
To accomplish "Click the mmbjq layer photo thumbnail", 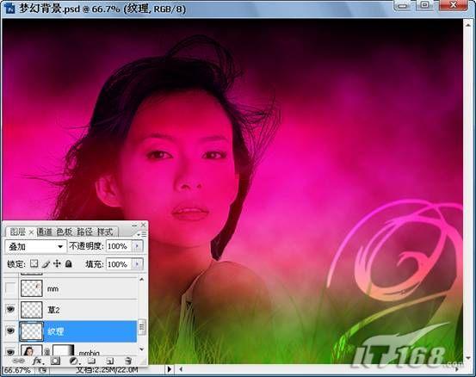I will [x=32, y=350].
